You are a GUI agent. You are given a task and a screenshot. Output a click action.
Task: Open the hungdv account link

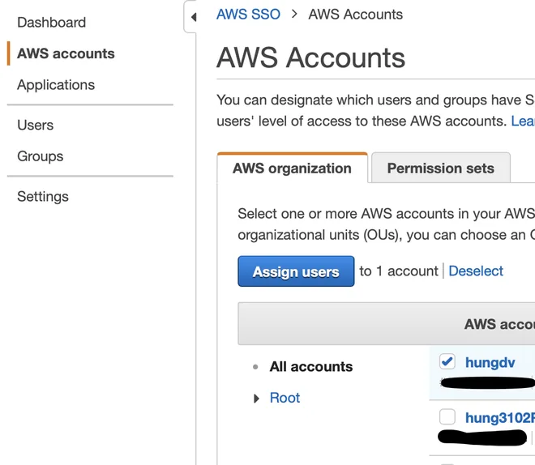[490, 362]
